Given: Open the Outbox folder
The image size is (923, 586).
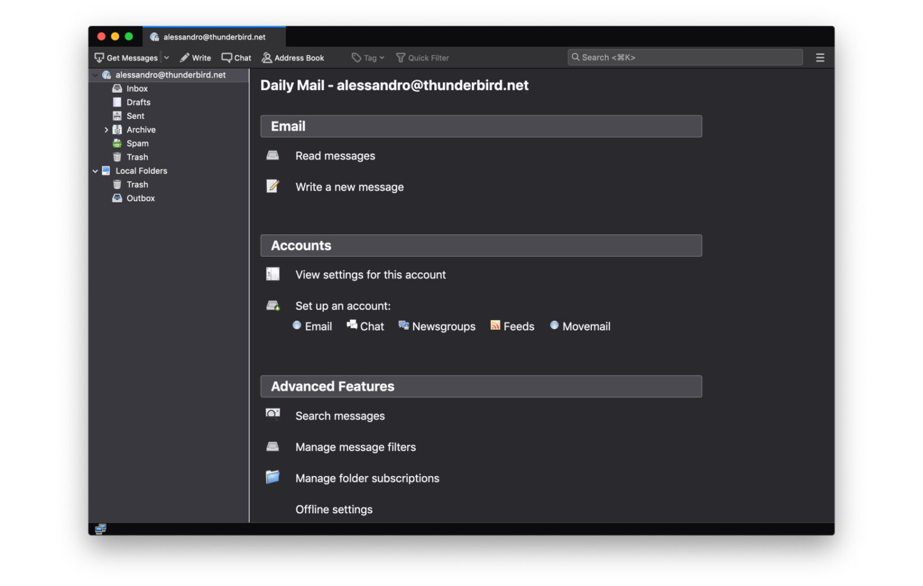Looking at the screenshot, I should point(141,198).
